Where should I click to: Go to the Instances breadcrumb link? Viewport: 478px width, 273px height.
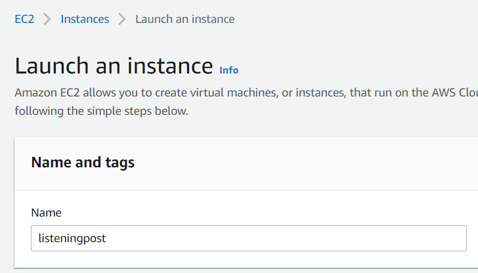[85, 19]
